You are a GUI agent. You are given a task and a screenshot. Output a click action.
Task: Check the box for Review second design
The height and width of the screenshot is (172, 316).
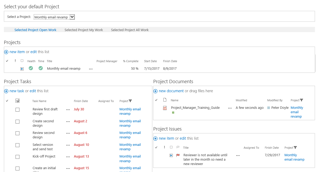(17, 133)
